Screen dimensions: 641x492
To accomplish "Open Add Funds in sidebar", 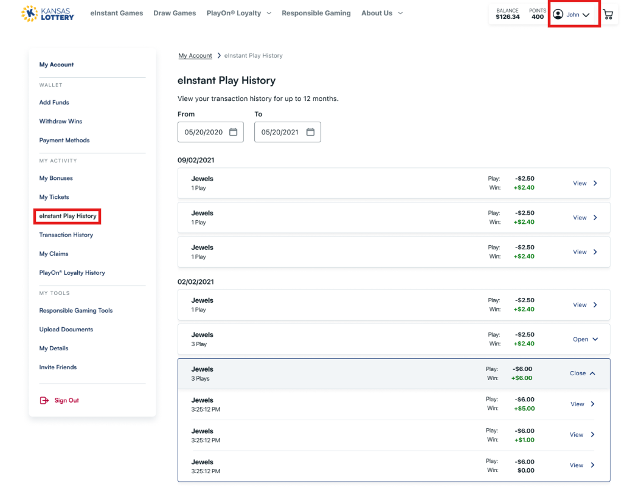I will click(x=54, y=102).
